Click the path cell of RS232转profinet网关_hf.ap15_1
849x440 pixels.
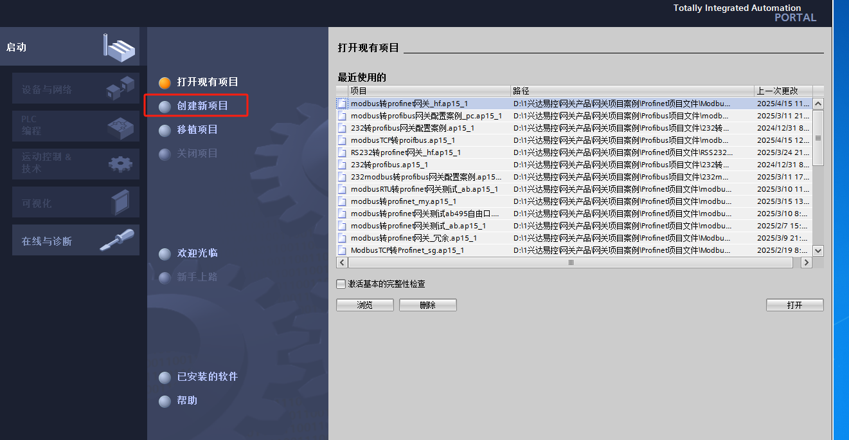[632, 152]
